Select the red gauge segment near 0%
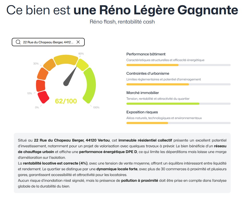The image size is (245, 199). pyautogui.click(x=44, y=97)
